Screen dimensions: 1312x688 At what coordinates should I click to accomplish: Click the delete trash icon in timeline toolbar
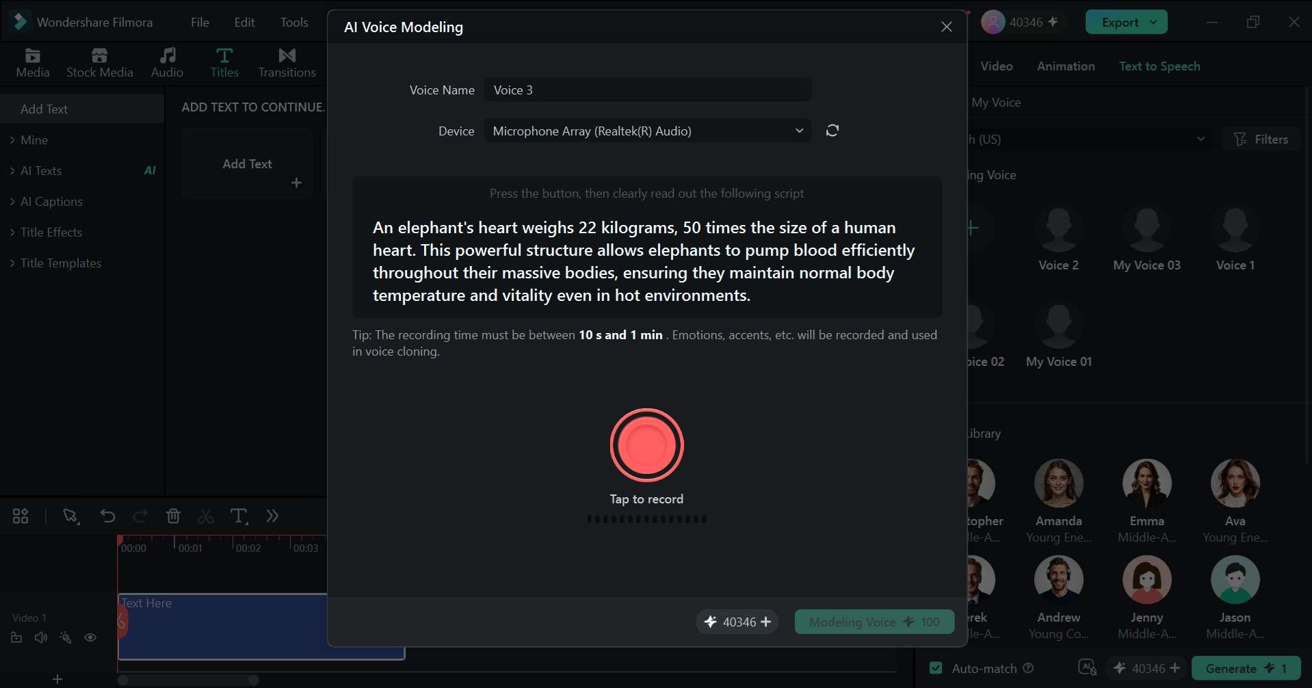173,516
